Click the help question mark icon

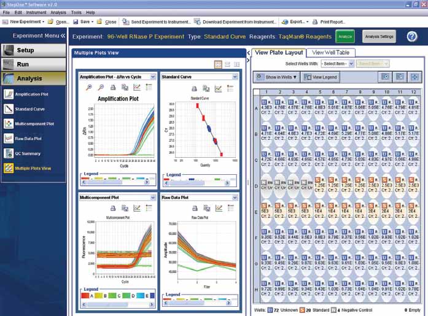412,37
